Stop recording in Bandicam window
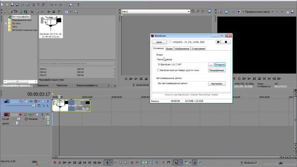Viewport: 297px width, 167px height. tap(226, 42)
